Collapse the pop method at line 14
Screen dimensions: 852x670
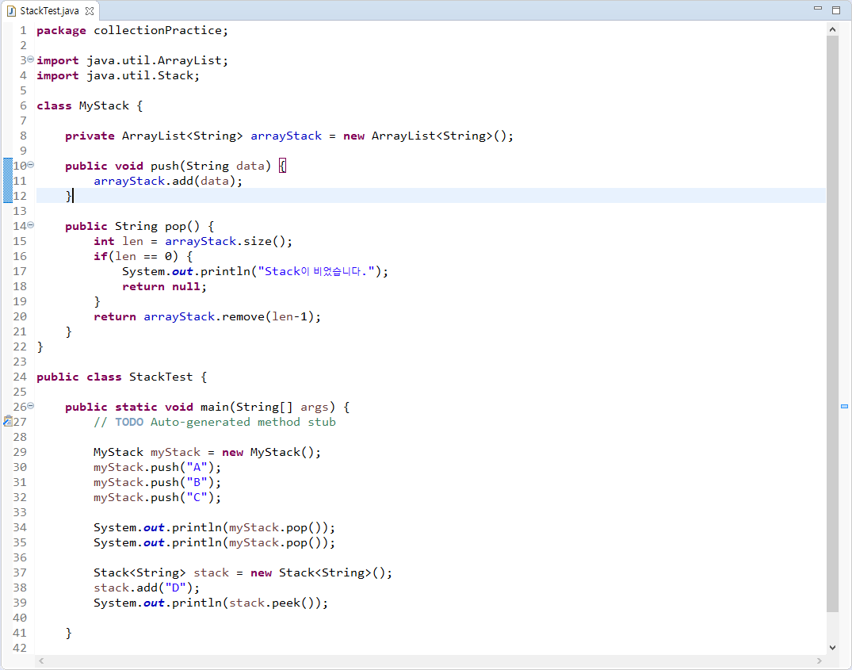point(30,224)
